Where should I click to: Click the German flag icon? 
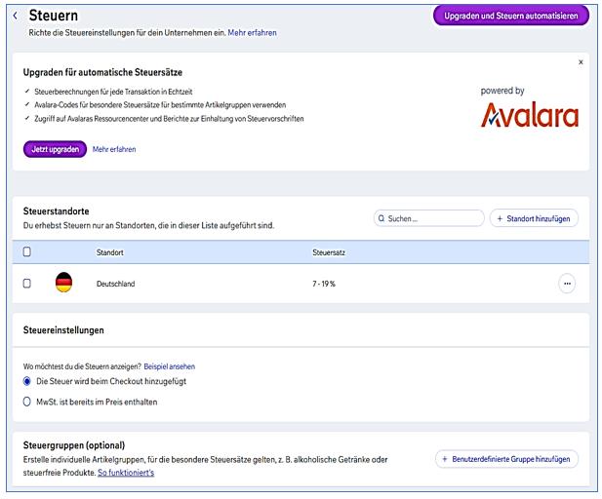coord(64,284)
